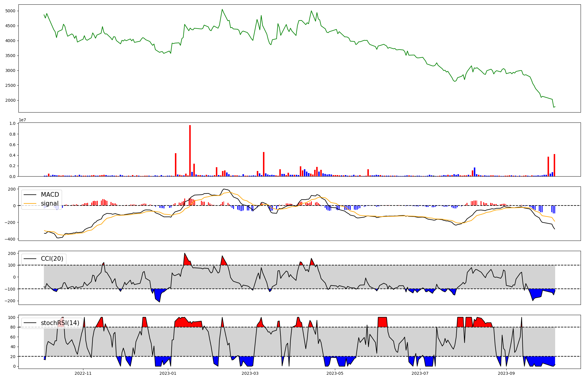
Task: Click the signal legend entry
Action: [x=49, y=203]
